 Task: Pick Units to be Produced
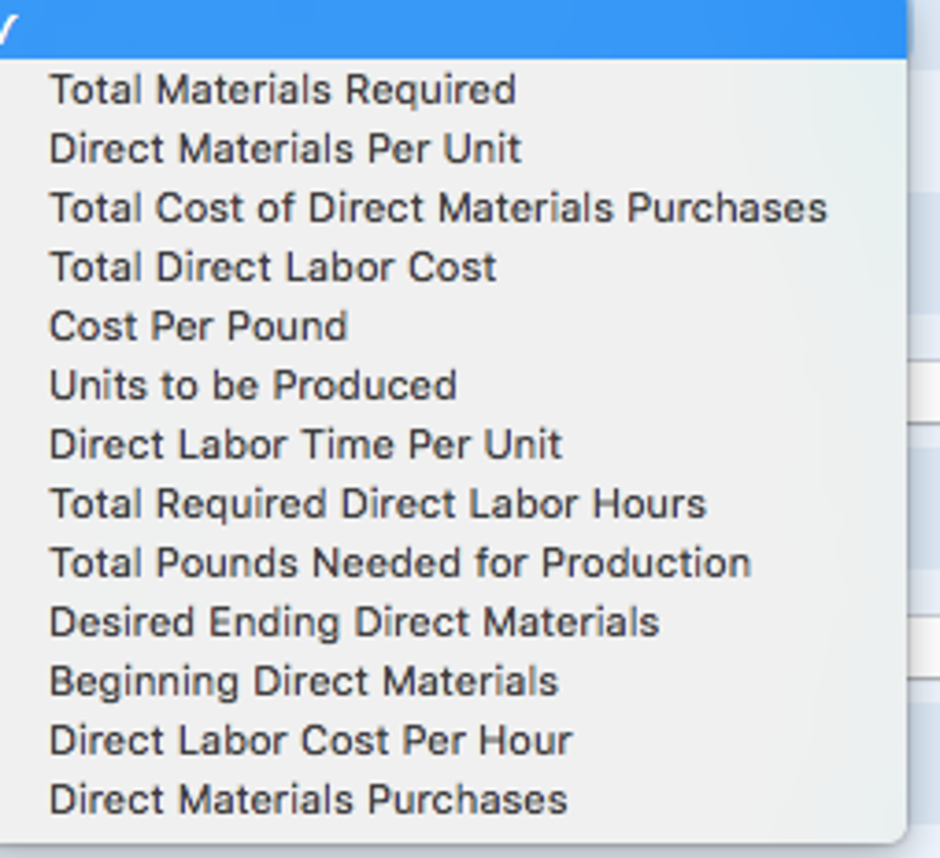click(253, 385)
